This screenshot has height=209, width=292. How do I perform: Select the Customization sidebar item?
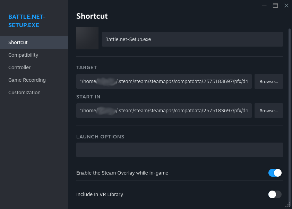(24, 93)
